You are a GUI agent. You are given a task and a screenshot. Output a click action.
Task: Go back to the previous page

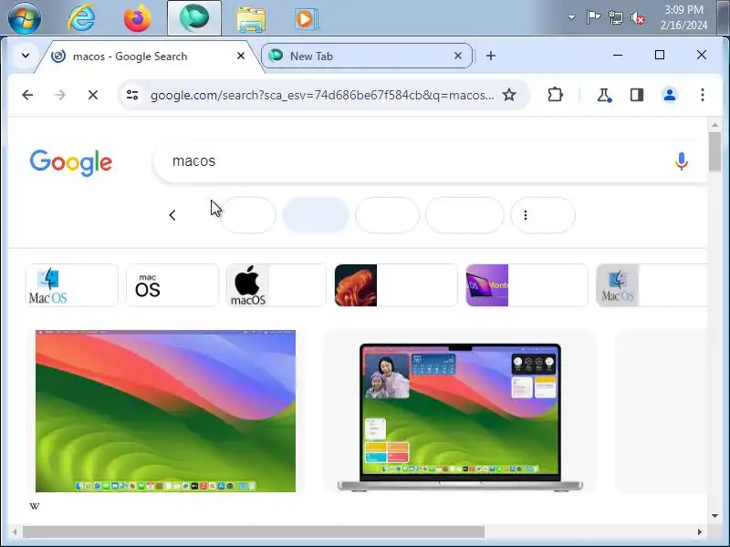click(27, 95)
